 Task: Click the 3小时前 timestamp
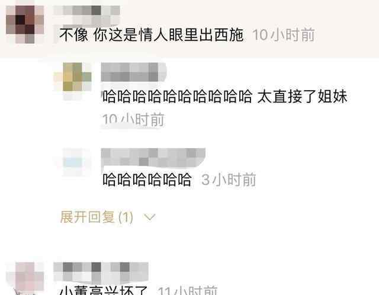click(x=229, y=180)
